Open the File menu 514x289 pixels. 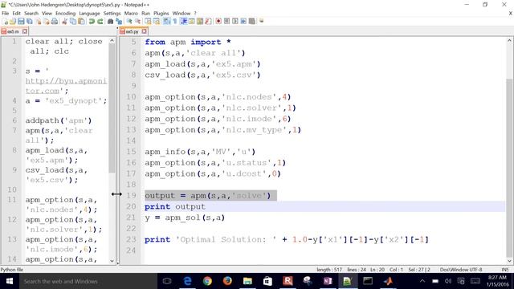6,13
